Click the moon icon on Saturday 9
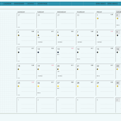The image size is (121, 121). (117, 35)
